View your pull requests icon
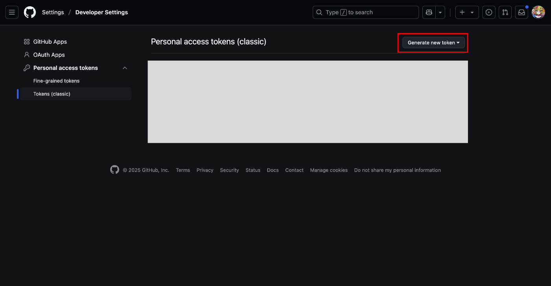Viewport: 551px width, 286px height. click(505, 12)
